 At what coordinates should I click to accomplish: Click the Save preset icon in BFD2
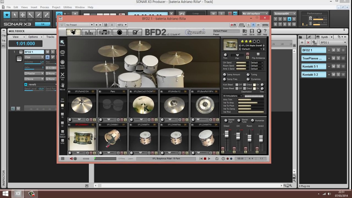pyautogui.click(x=252, y=32)
